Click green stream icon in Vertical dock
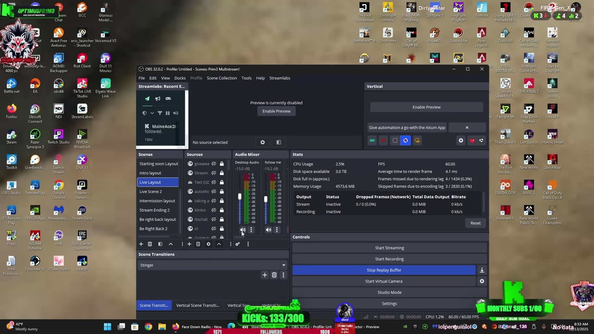 [372, 141]
